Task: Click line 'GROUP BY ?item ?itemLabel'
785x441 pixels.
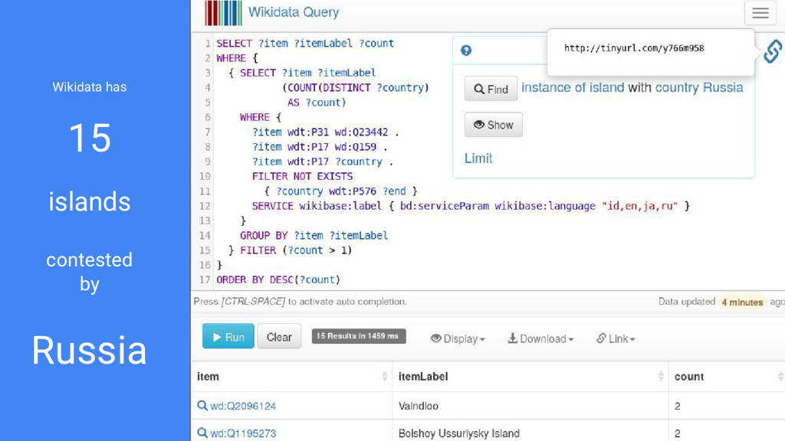Action: point(314,235)
